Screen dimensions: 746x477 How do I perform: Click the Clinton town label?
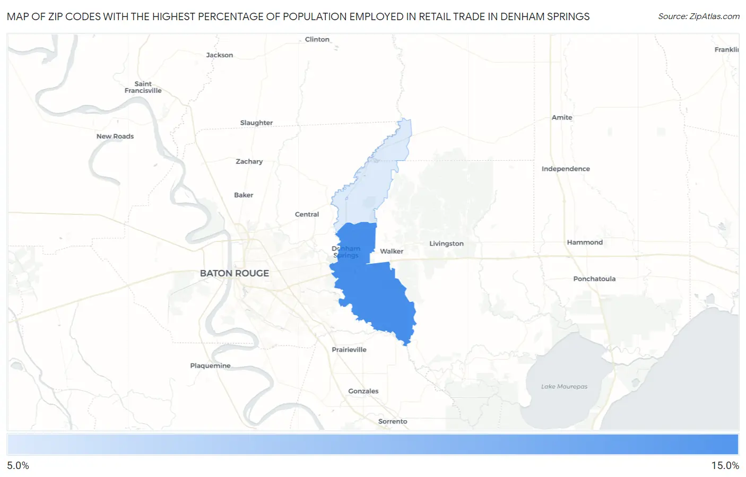tap(317, 39)
